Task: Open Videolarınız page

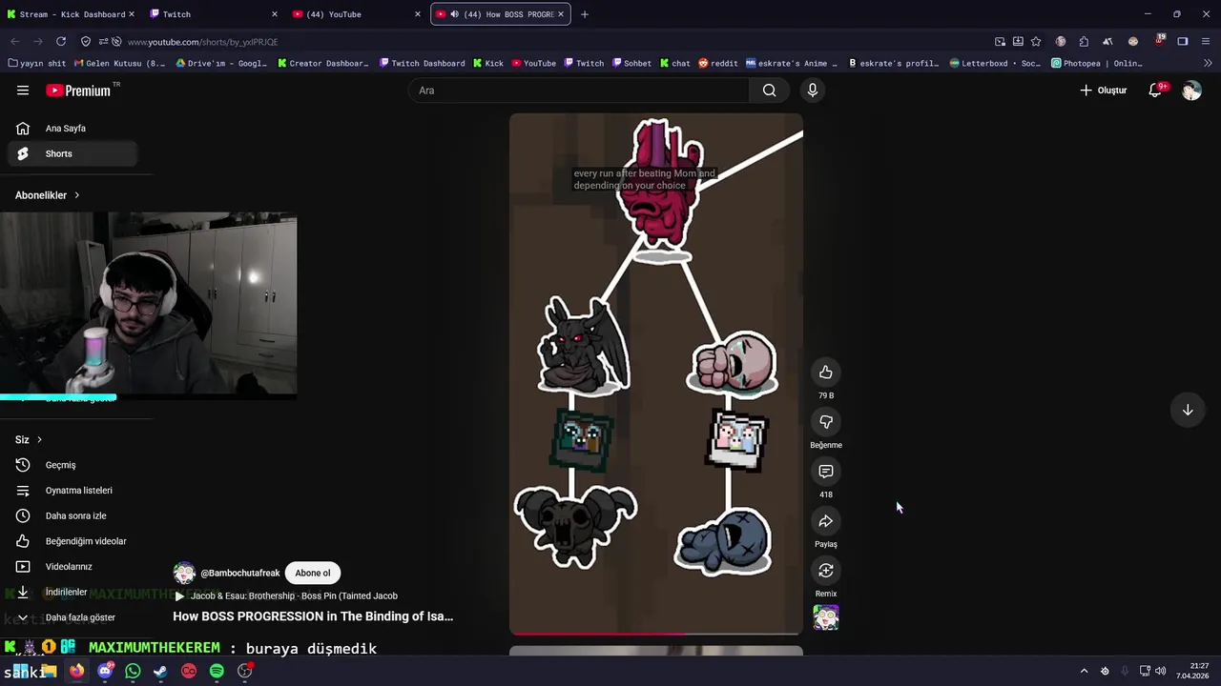Action: point(72,567)
